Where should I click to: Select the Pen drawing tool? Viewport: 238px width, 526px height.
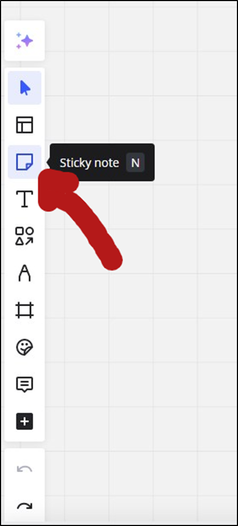(25, 273)
